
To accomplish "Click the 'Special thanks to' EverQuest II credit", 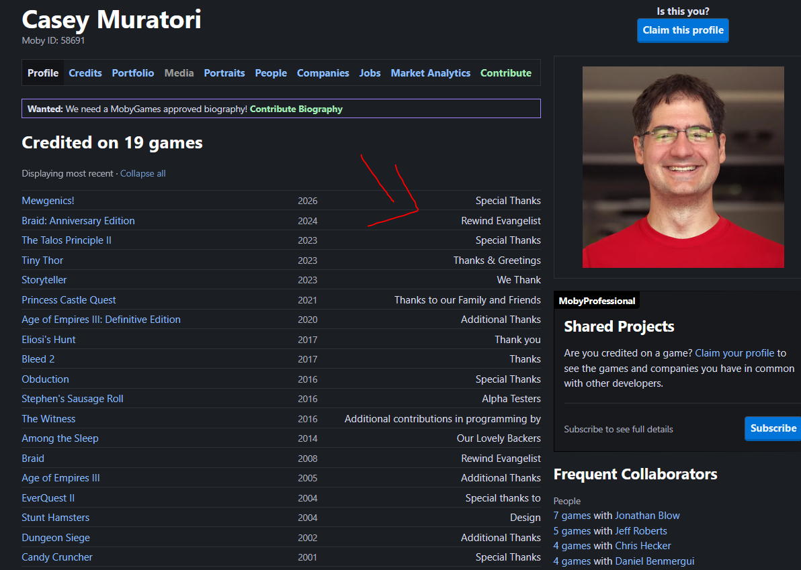I will pyautogui.click(x=503, y=498).
